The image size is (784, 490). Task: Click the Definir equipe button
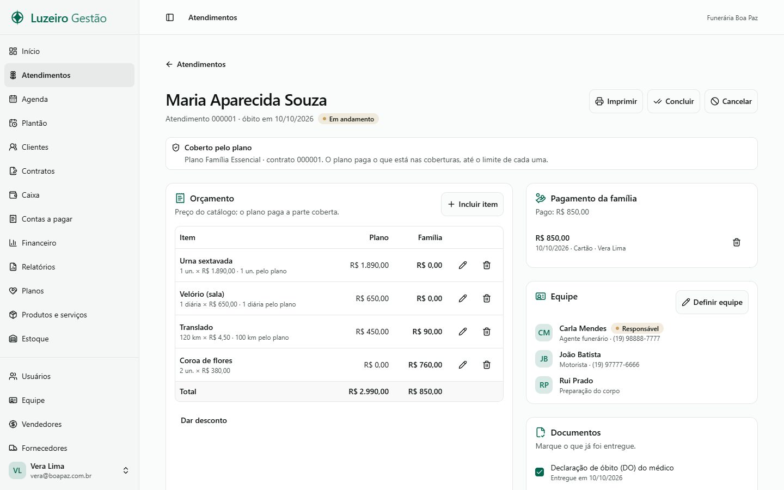[x=712, y=302]
